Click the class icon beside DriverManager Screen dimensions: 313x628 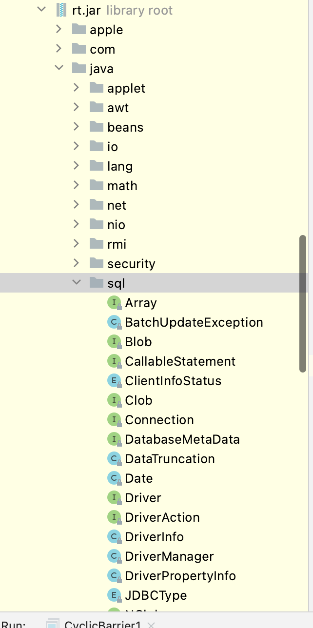[x=114, y=556]
